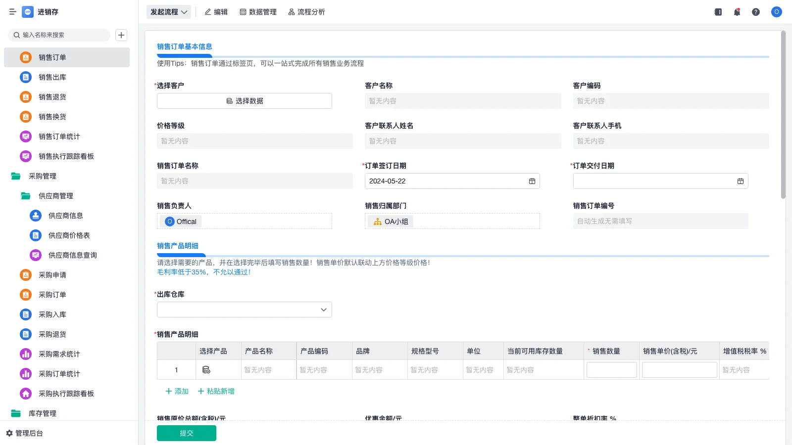Click the 供应商信息查询 icon
792x445 pixels.
35,255
